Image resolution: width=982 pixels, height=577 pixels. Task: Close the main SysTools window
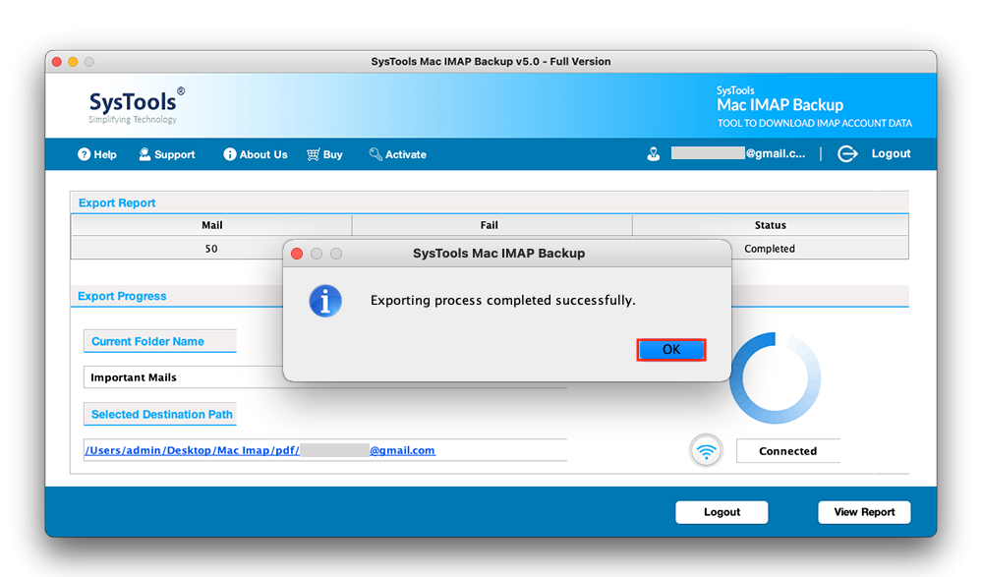tap(57, 61)
